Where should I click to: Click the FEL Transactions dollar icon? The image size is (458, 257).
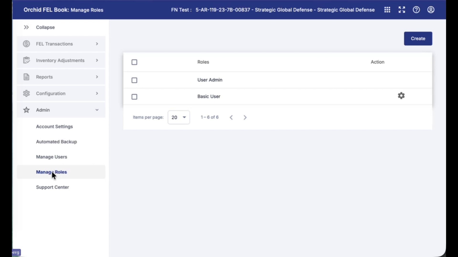point(26,44)
